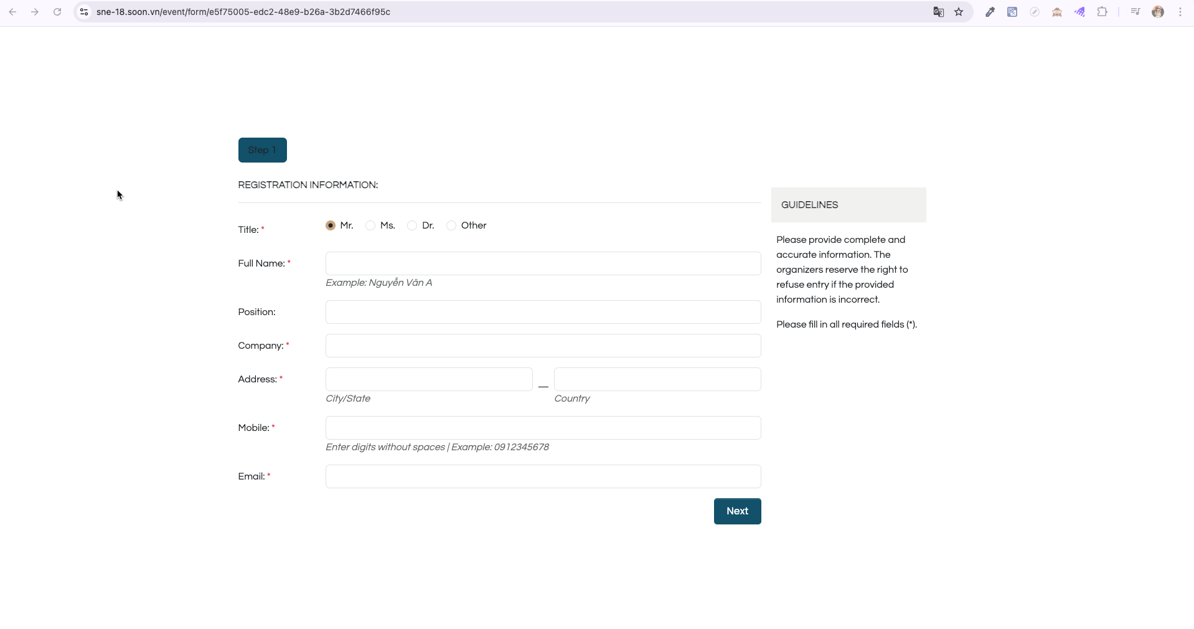This screenshot has width=1194, height=629.
Task: Focus the Position input field
Action: [543, 312]
